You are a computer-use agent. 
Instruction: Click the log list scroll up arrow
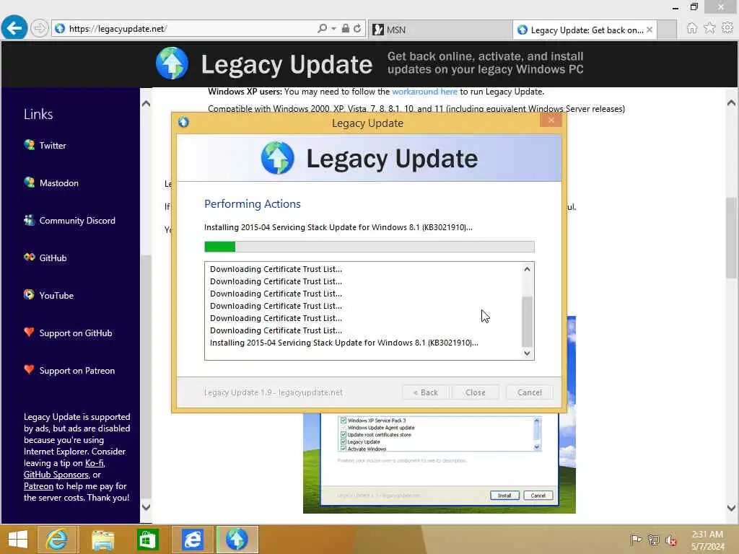coord(527,269)
